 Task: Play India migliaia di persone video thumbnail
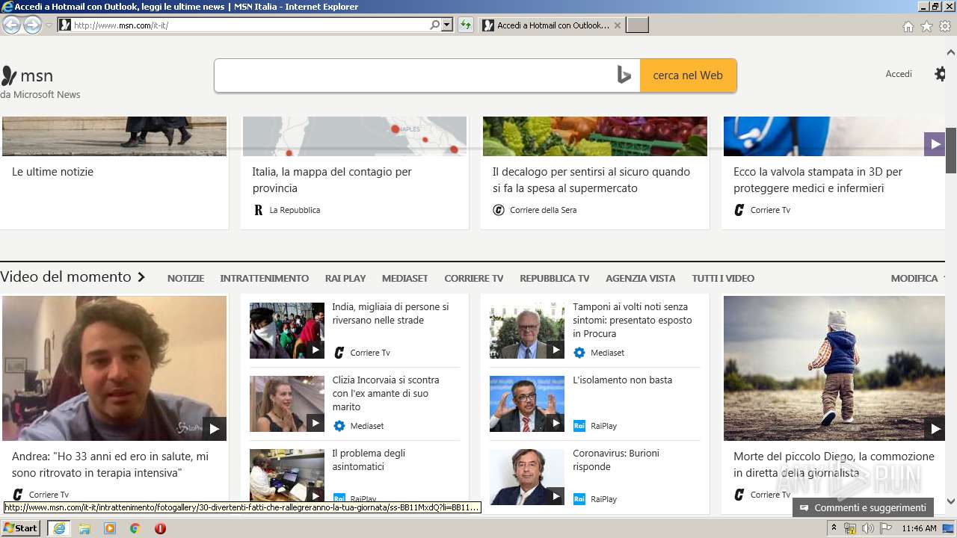[287, 330]
